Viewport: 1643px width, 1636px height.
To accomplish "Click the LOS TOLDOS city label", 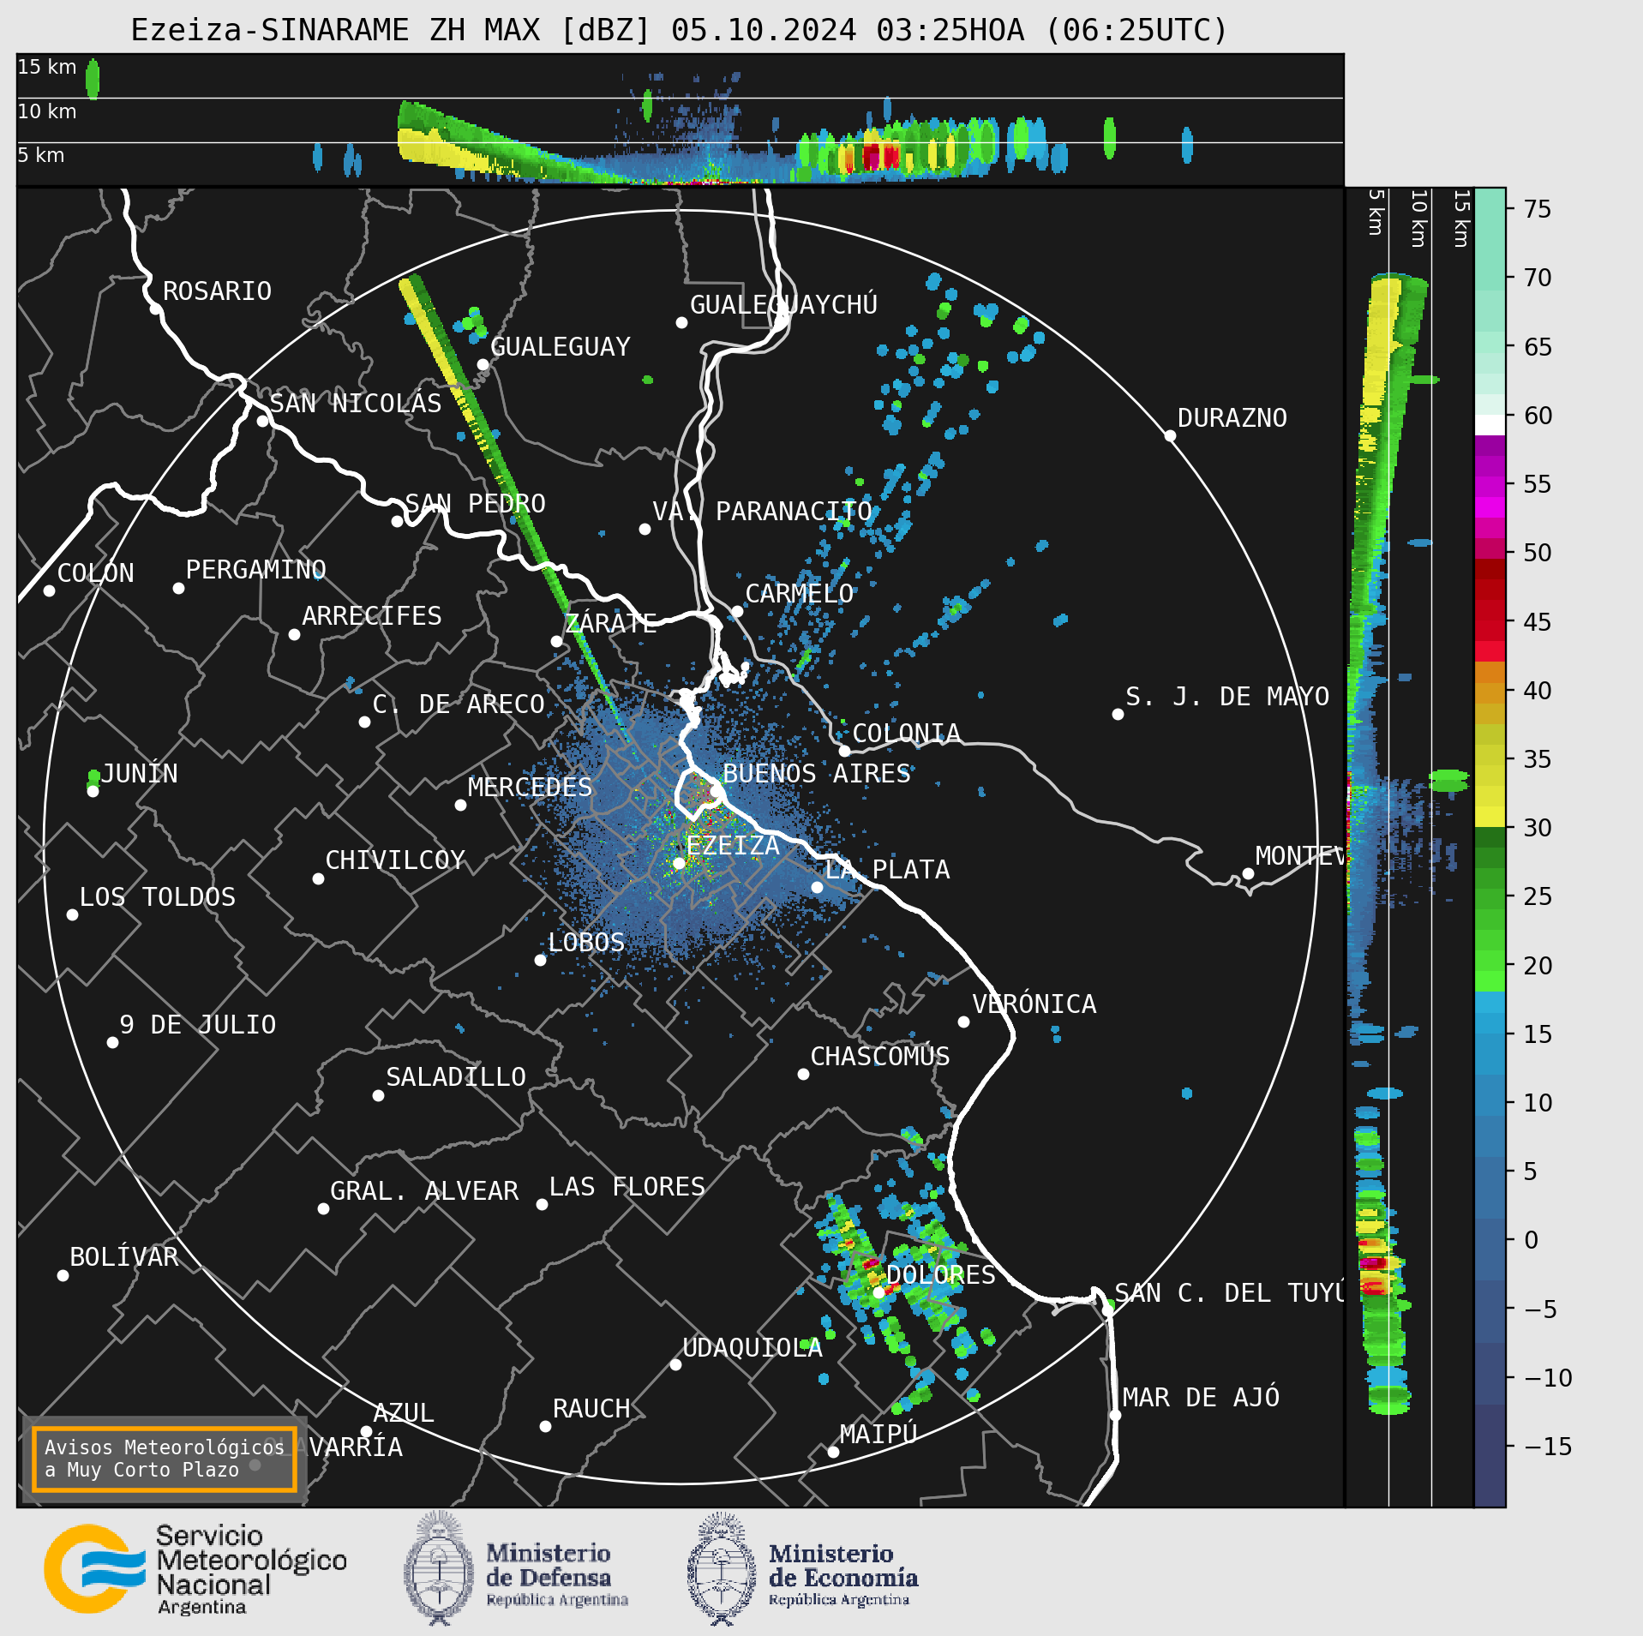I will tap(157, 896).
